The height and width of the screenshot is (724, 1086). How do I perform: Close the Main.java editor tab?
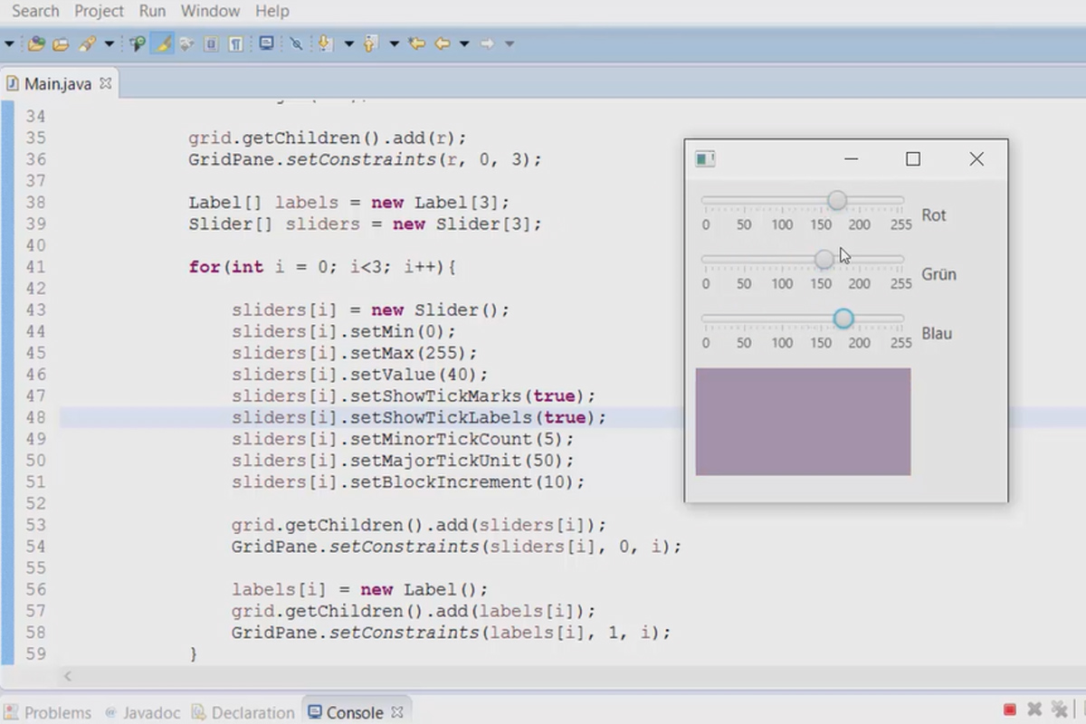[x=105, y=82]
